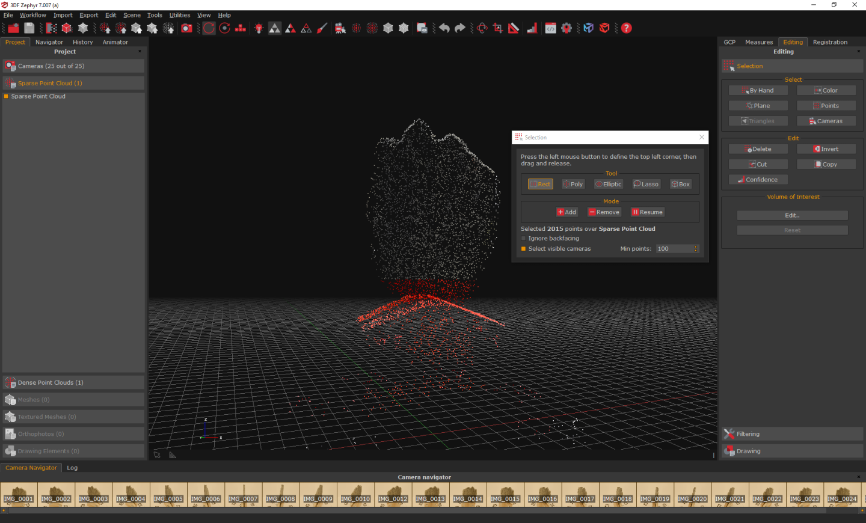The height and width of the screenshot is (523, 866).
Task: Toggle Sparse Point Cloud visibility checkbox
Action: (x=7, y=96)
